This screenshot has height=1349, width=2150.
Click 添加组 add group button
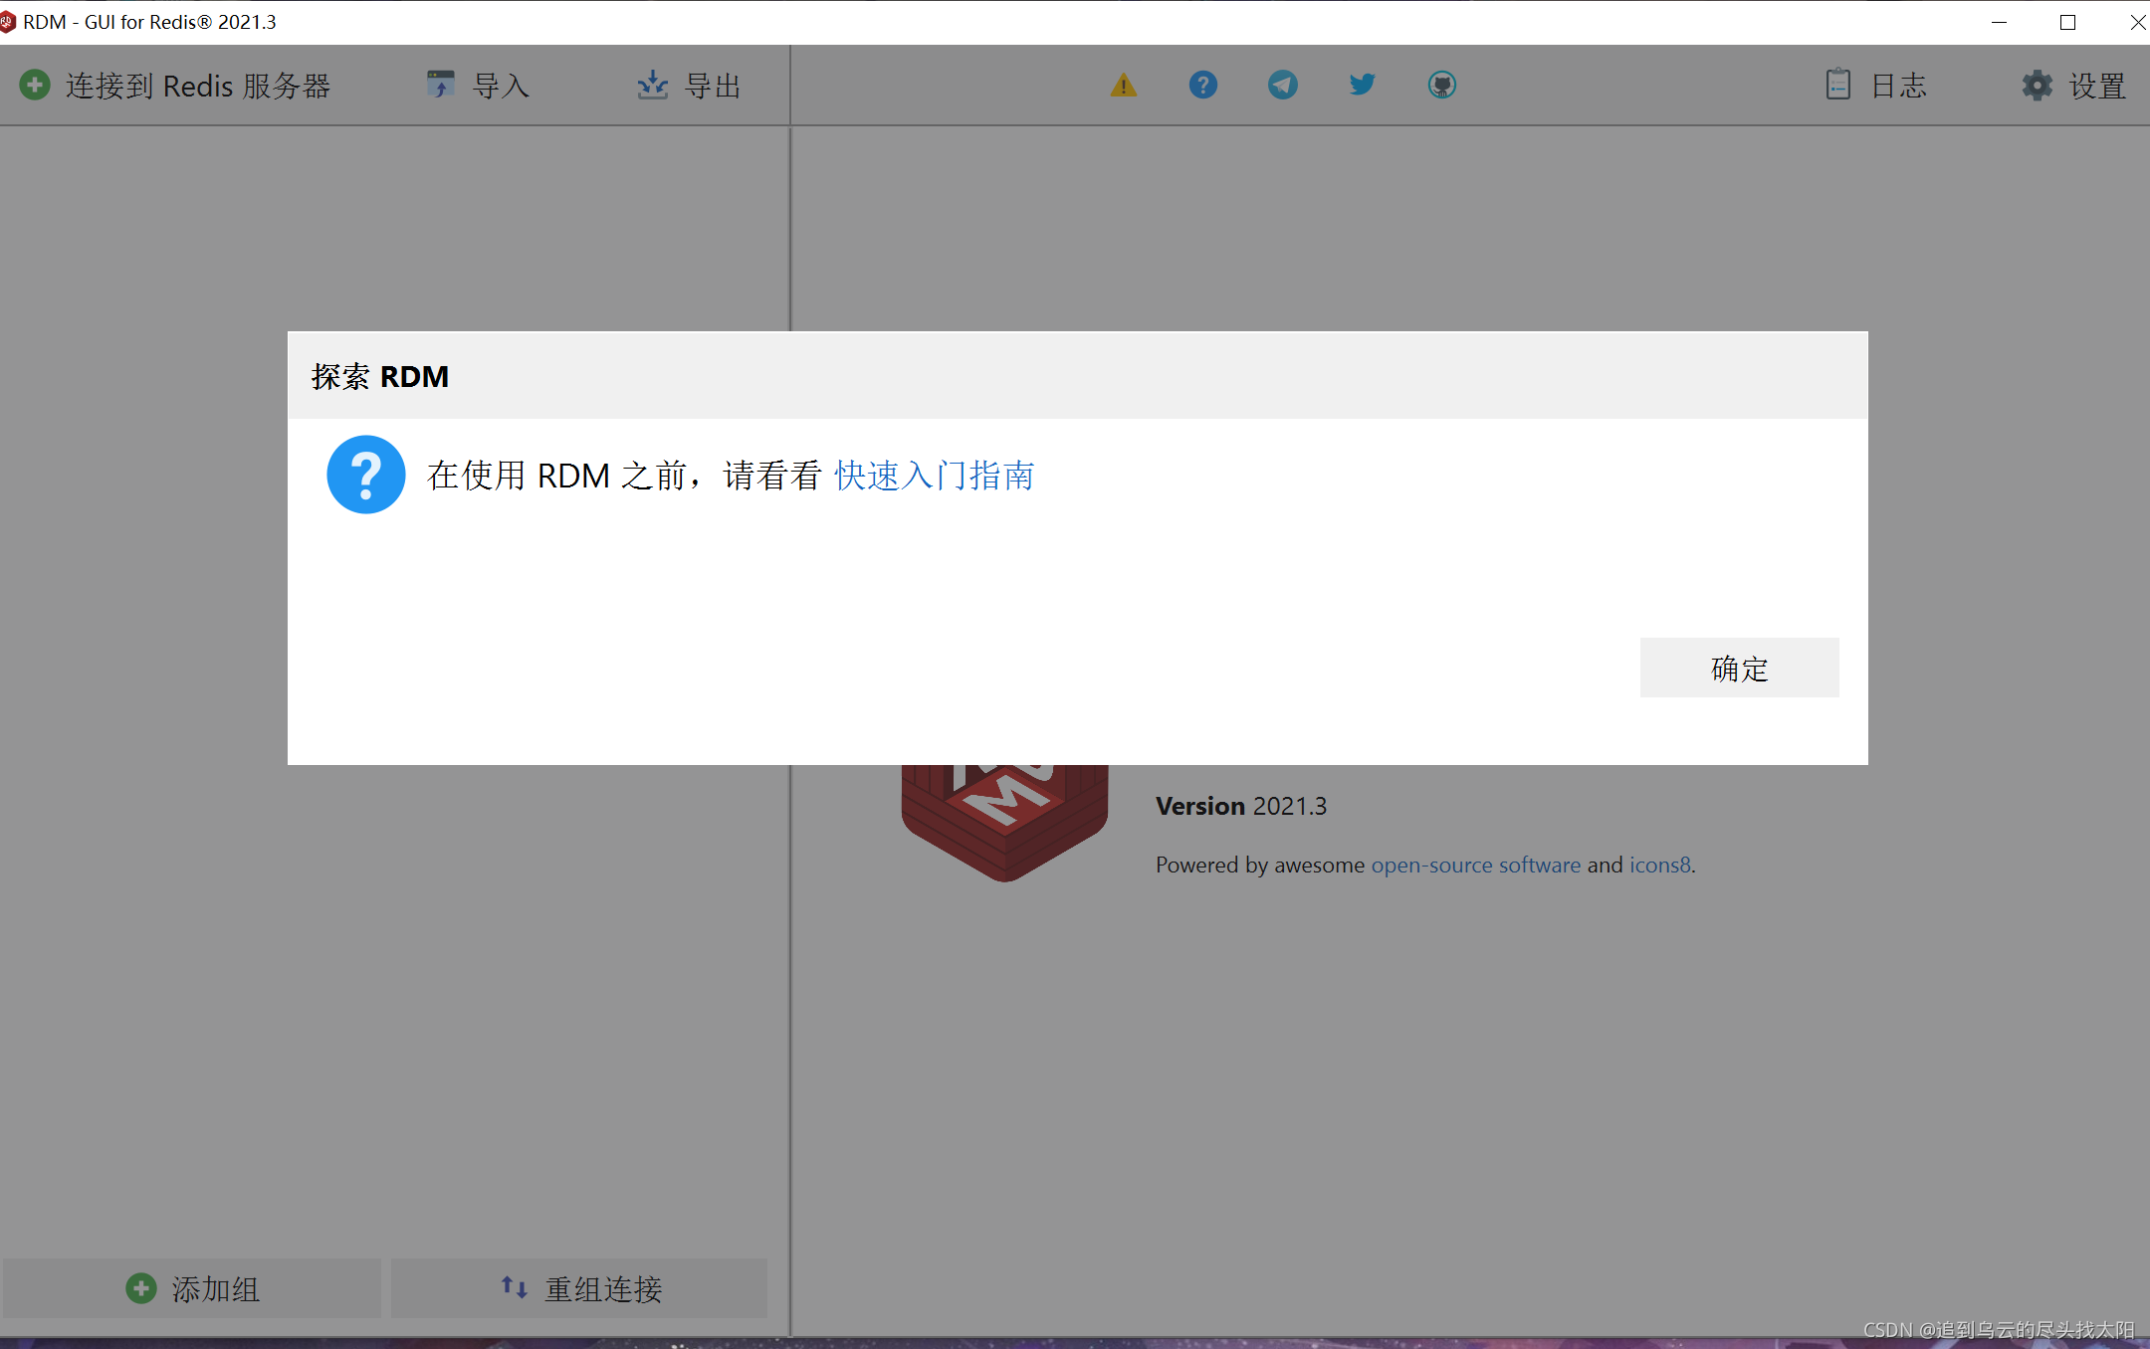pyautogui.click(x=192, y=1288)
